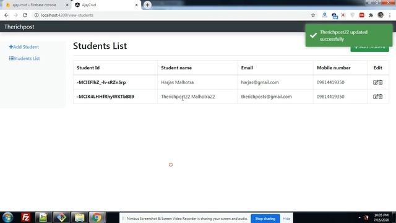Select student id -MCIEFlhZ_-h-sRZn5rp

(x=101, y=82)
